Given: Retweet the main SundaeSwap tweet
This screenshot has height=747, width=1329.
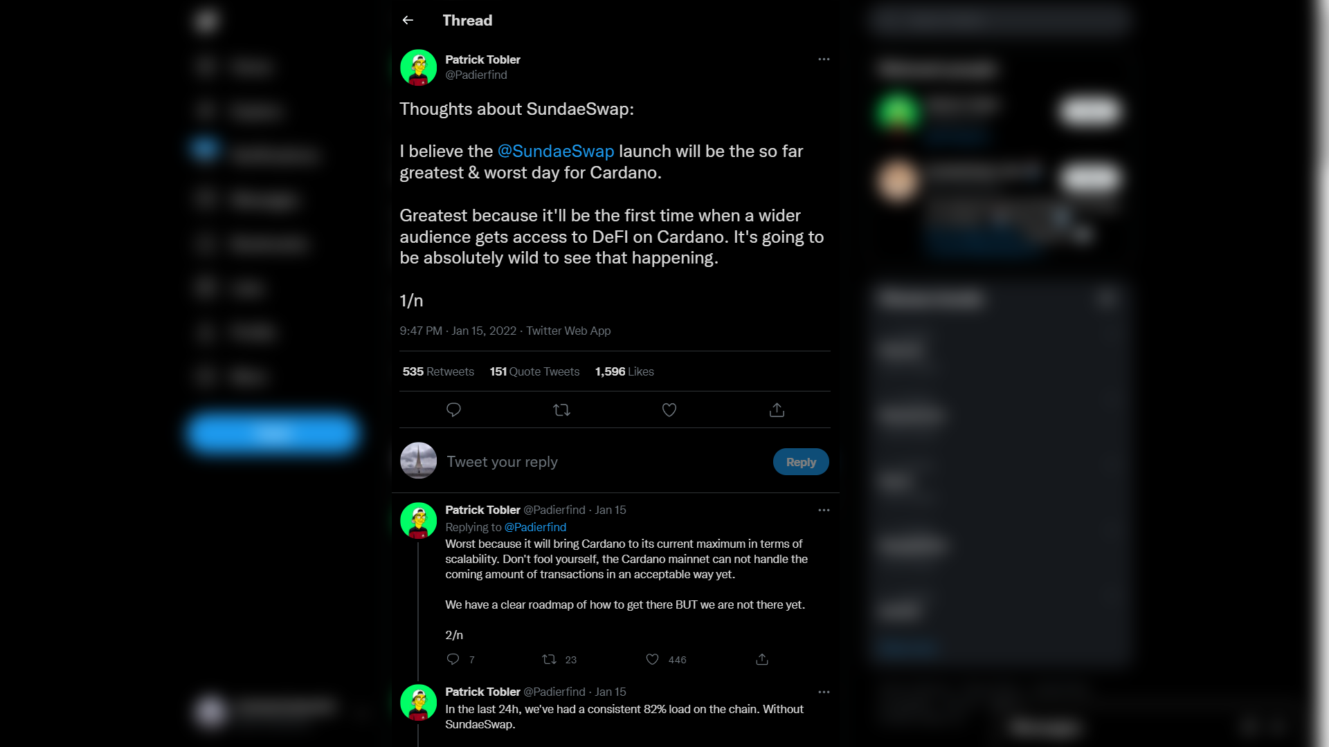Looking at the screenshot, I should click(561, 410).
